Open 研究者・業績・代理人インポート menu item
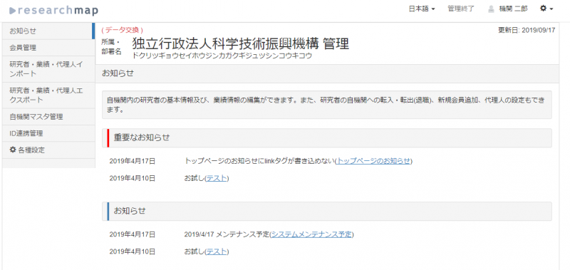570x270 pixels. tap(48, 69)
